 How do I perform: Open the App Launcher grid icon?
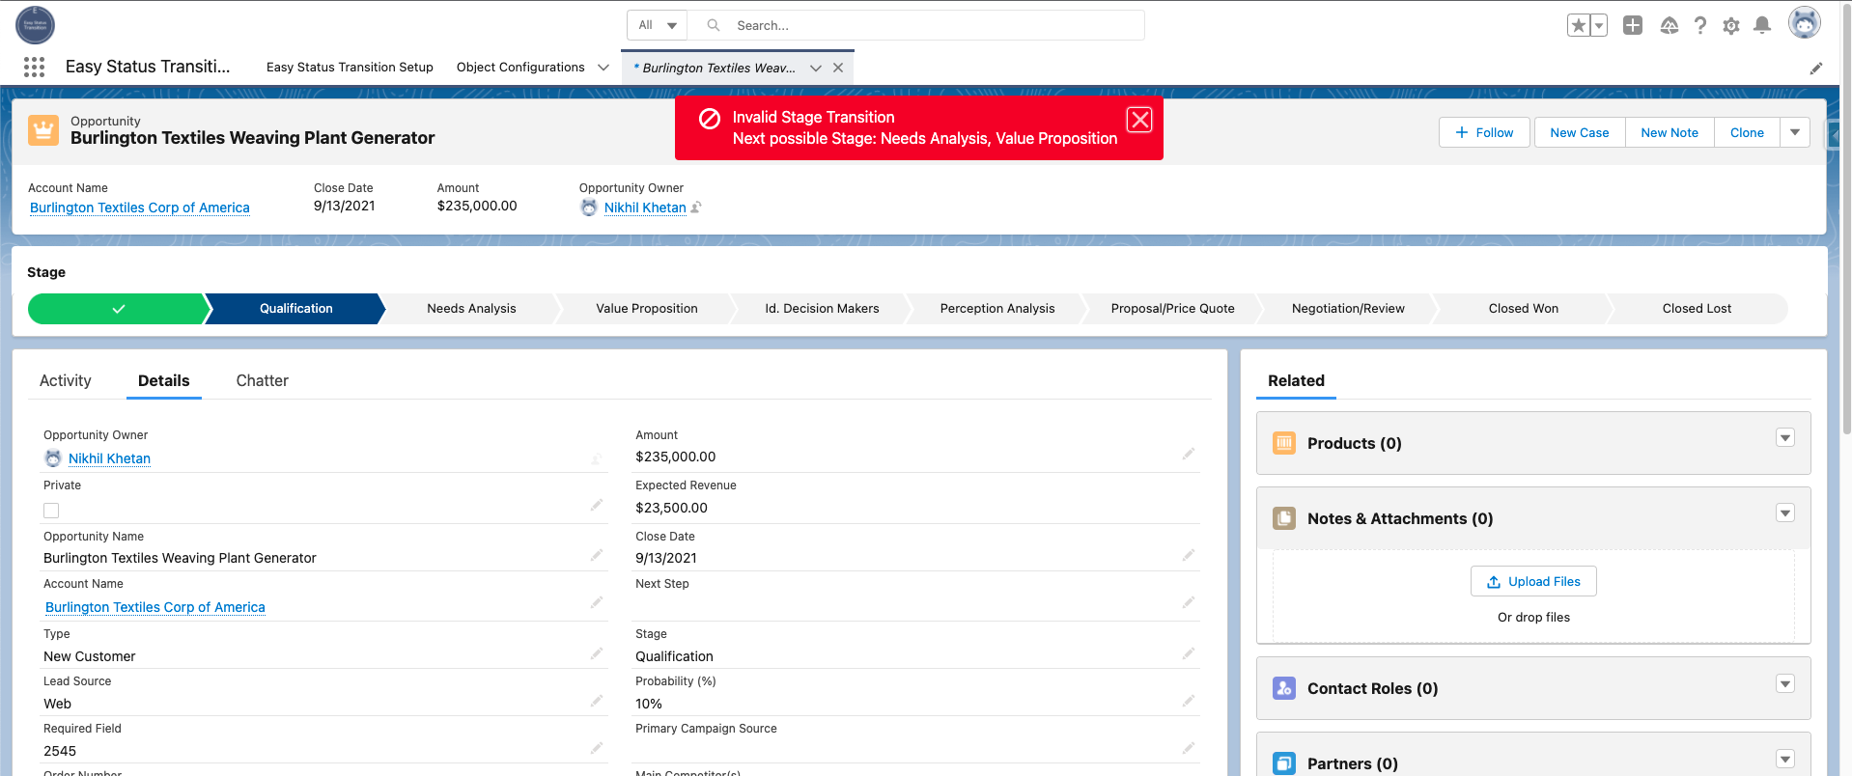tap(35, 67)
